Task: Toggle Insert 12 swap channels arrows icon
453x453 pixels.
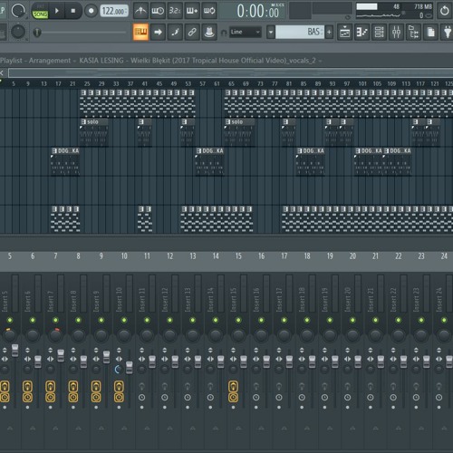Action: coord(165,359)
